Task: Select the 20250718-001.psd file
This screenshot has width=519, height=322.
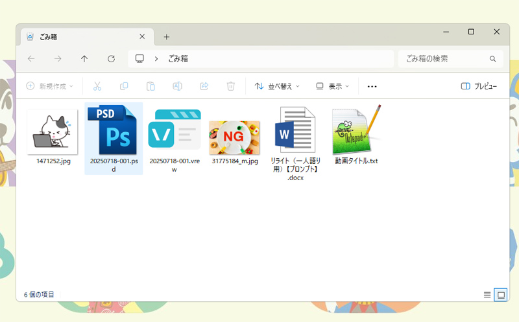Action: (113, 137)
